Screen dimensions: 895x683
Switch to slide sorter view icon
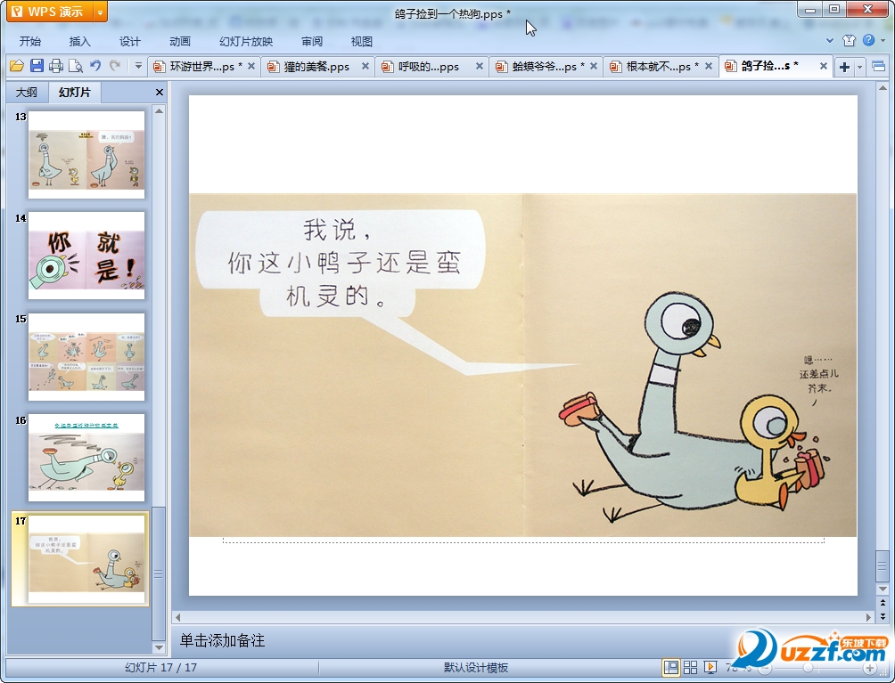[690, 668]
